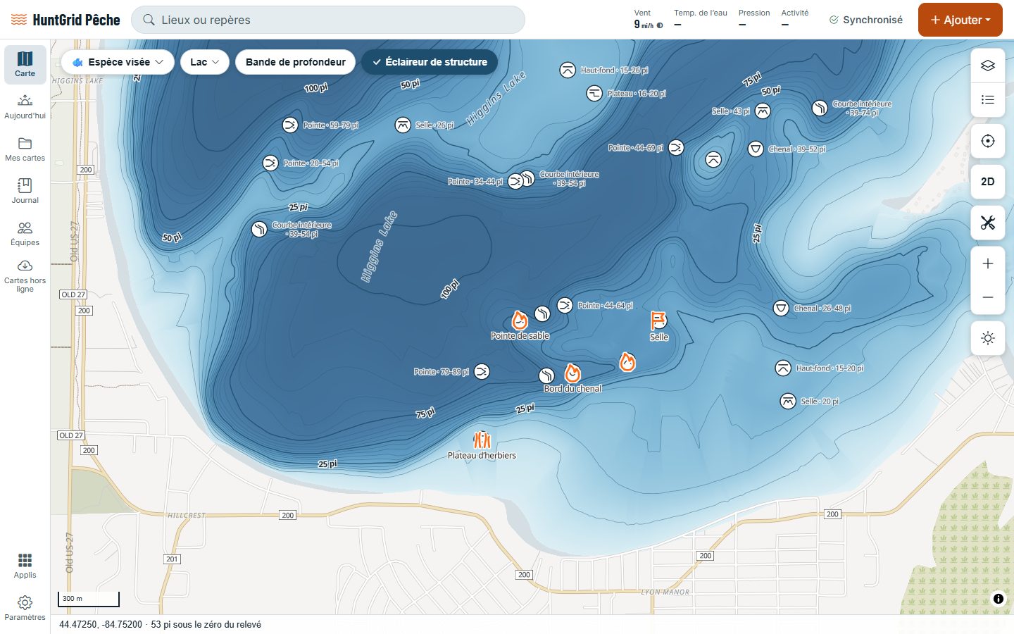
Task: Click the Temp. de l'eau reading
Action: pos(700,19)
